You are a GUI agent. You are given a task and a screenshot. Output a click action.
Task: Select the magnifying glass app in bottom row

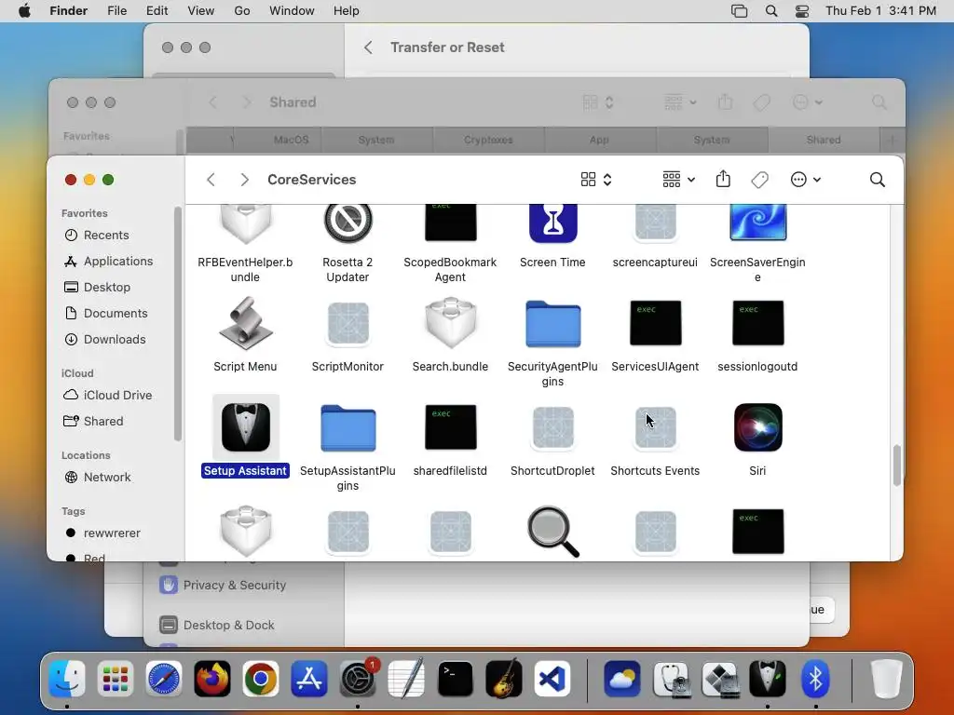(552, 532)
